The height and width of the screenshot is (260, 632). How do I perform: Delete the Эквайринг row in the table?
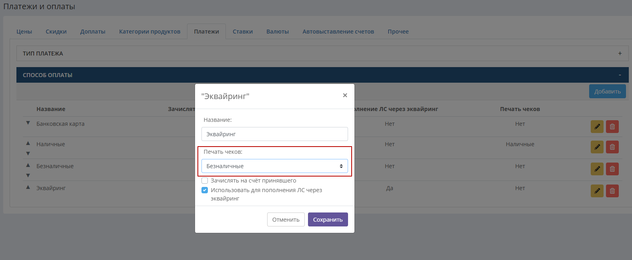[612, 191]
